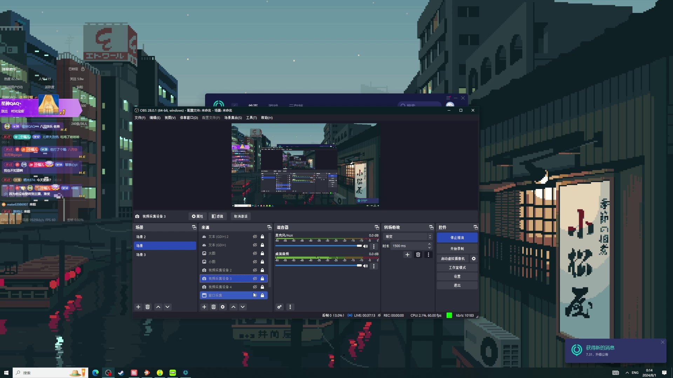
Task: Undock the 场景 panel with its float icon
Action: tap(194, 227)
